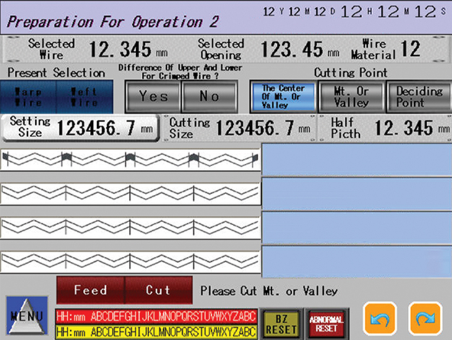Select the third crimped wire pattern diagram

pyautogui.click(x=131, y=227)
